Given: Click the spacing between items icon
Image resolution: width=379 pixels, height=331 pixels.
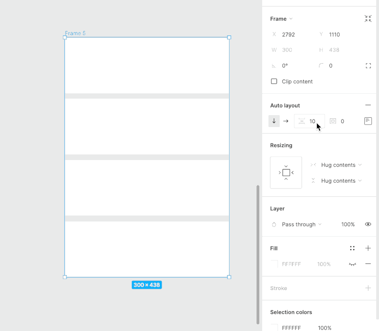Looking at the screenshot, I should [x=302, y=121].
